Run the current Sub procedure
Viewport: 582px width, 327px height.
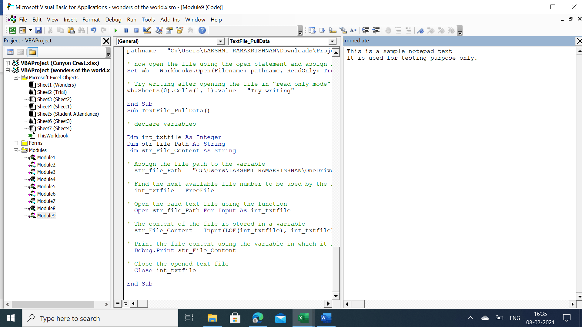(x=115, y=30)
